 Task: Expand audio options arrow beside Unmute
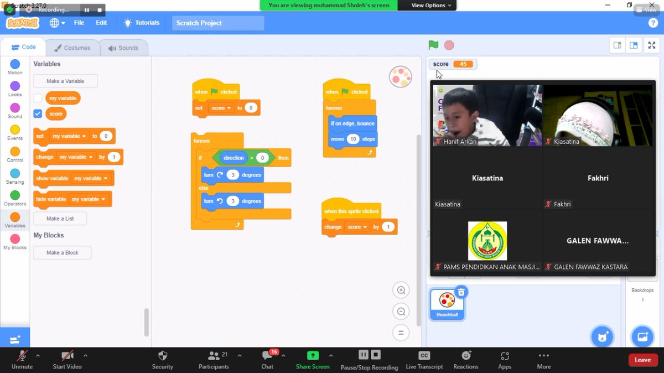(38, 356)
